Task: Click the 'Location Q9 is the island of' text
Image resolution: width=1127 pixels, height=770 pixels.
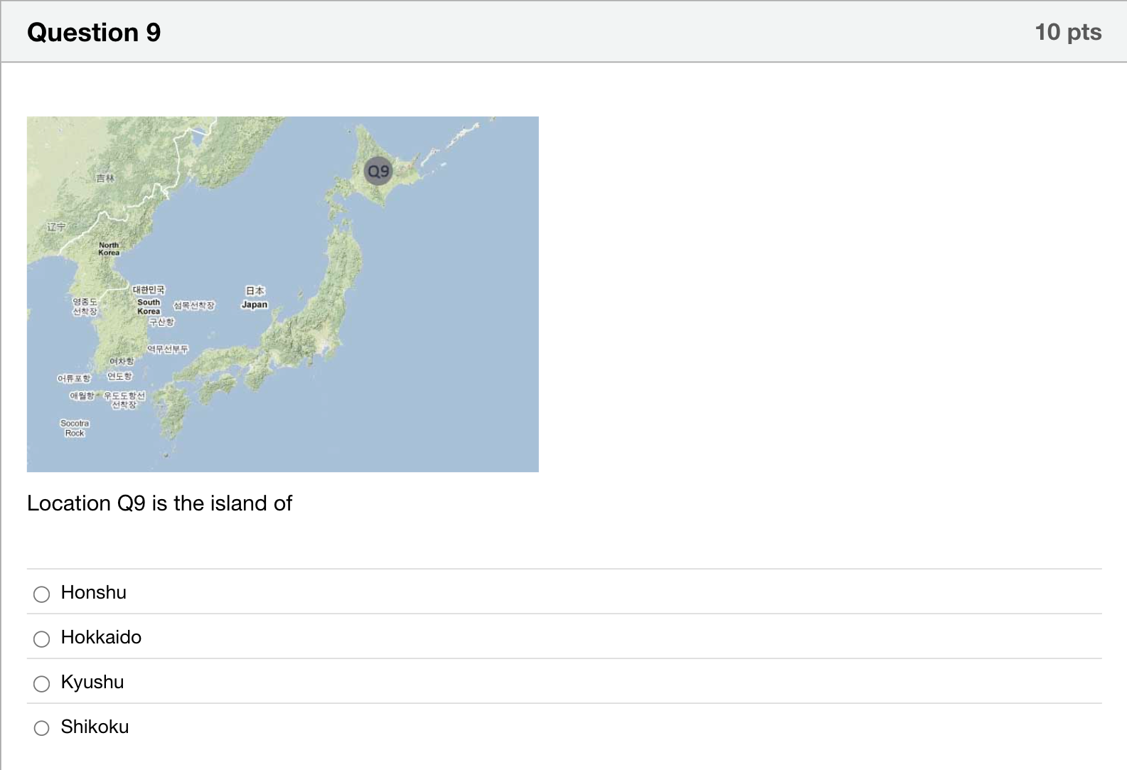Action: tap(159, 503)
